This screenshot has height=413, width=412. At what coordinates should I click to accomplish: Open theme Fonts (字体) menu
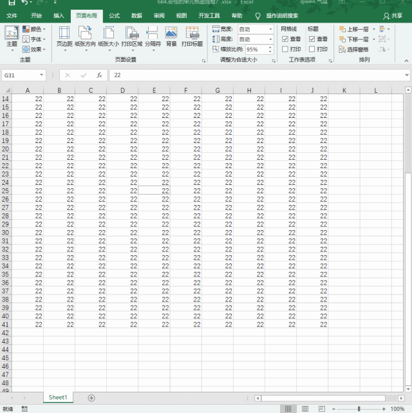[34, 39]
